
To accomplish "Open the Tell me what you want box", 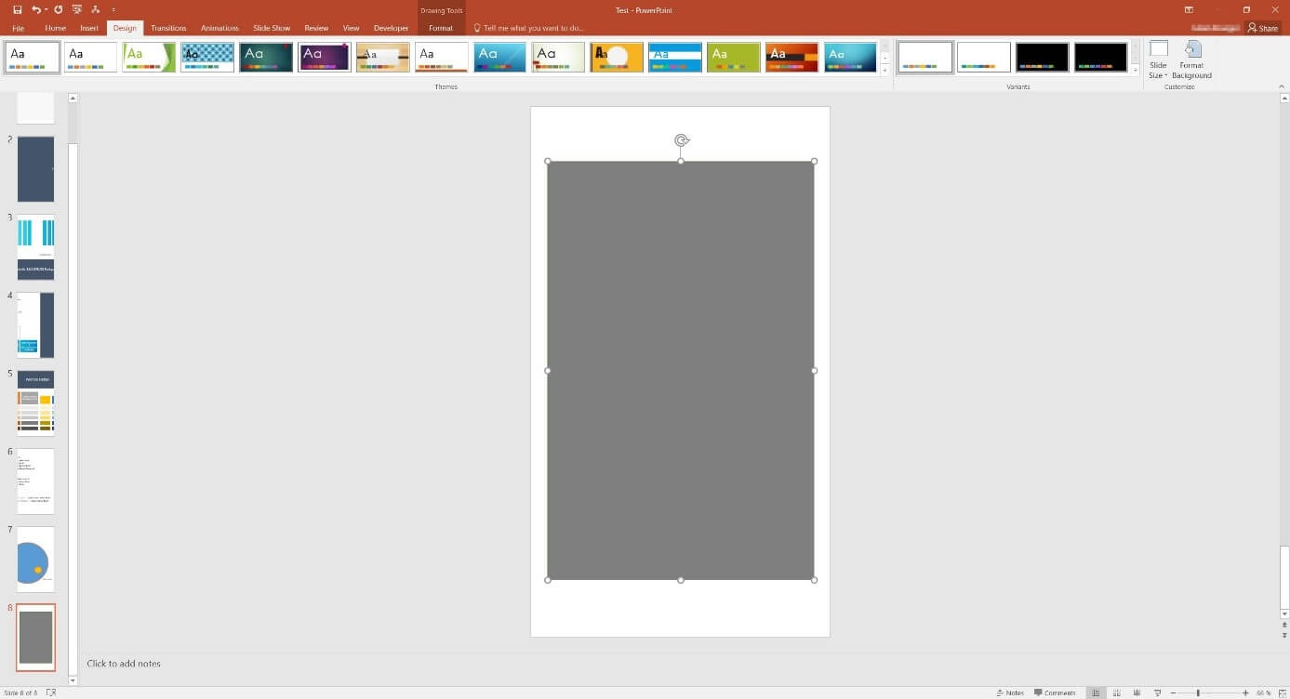I will (x=528, y=27).
